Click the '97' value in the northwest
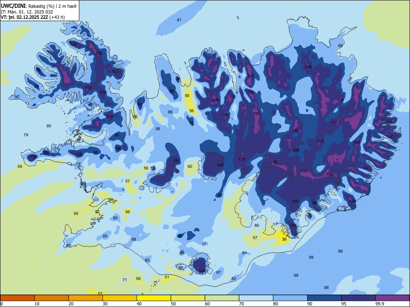This screenshot has width=410, height=307. coord(140,105)
